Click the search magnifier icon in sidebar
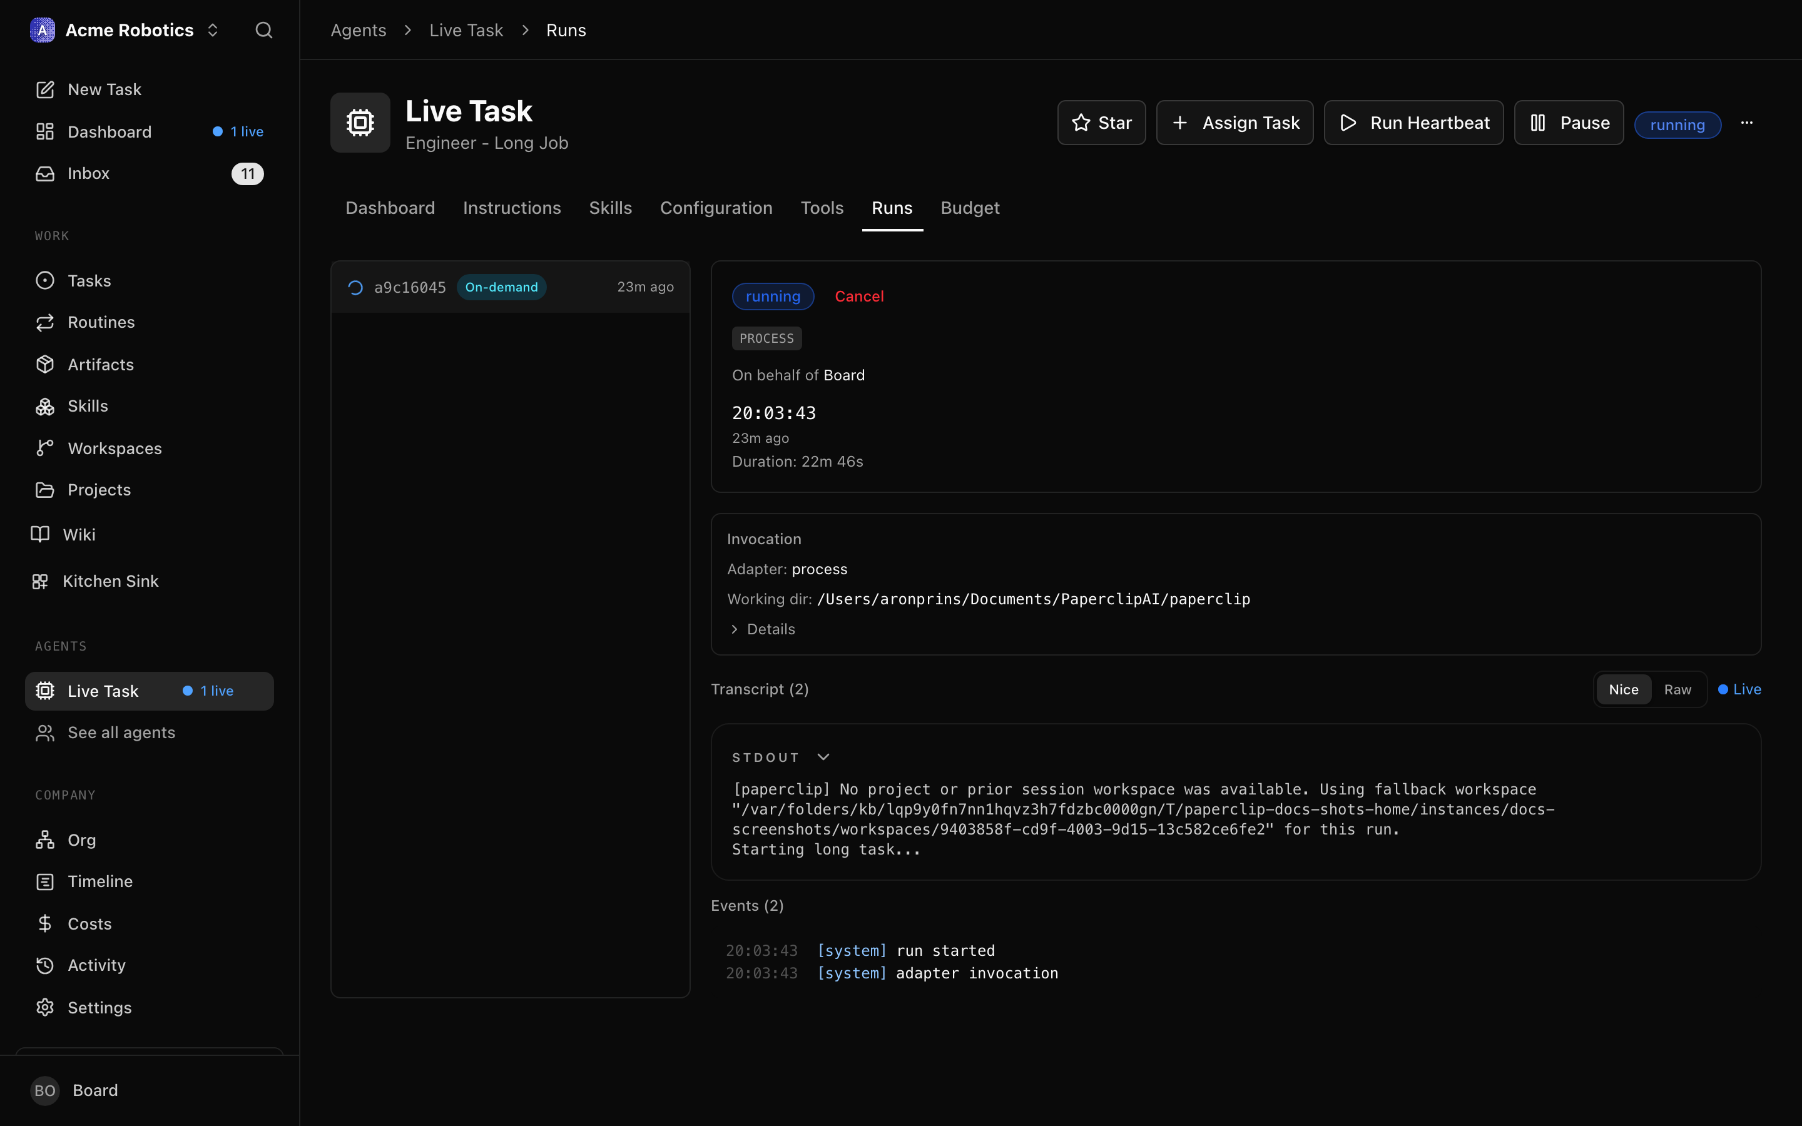 point(263,30)
